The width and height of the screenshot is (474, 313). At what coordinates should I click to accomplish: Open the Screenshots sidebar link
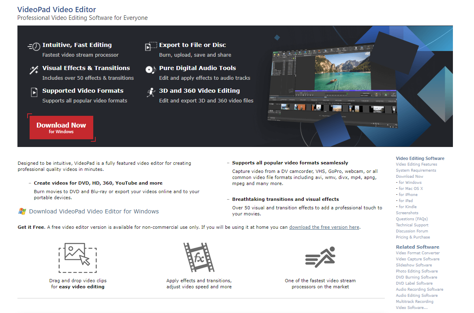click(x=407, y=213)
